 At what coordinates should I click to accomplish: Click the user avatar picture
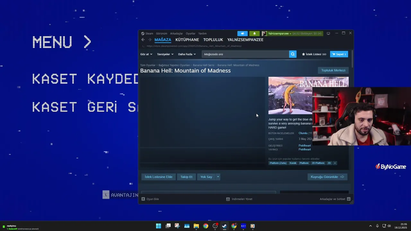[x=264, y=33]
